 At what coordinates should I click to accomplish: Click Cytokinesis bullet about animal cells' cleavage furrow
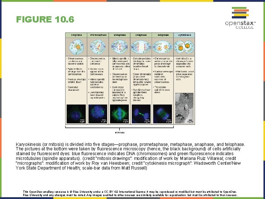tap(184, 62)
